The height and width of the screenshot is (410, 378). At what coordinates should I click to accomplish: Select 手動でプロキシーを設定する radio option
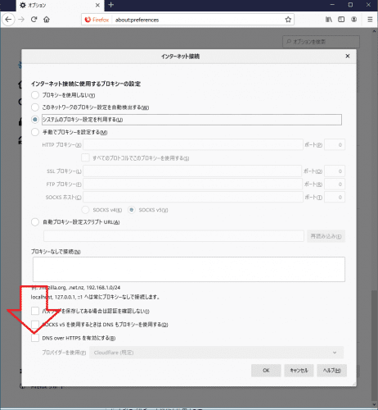(x=35, y=132)
